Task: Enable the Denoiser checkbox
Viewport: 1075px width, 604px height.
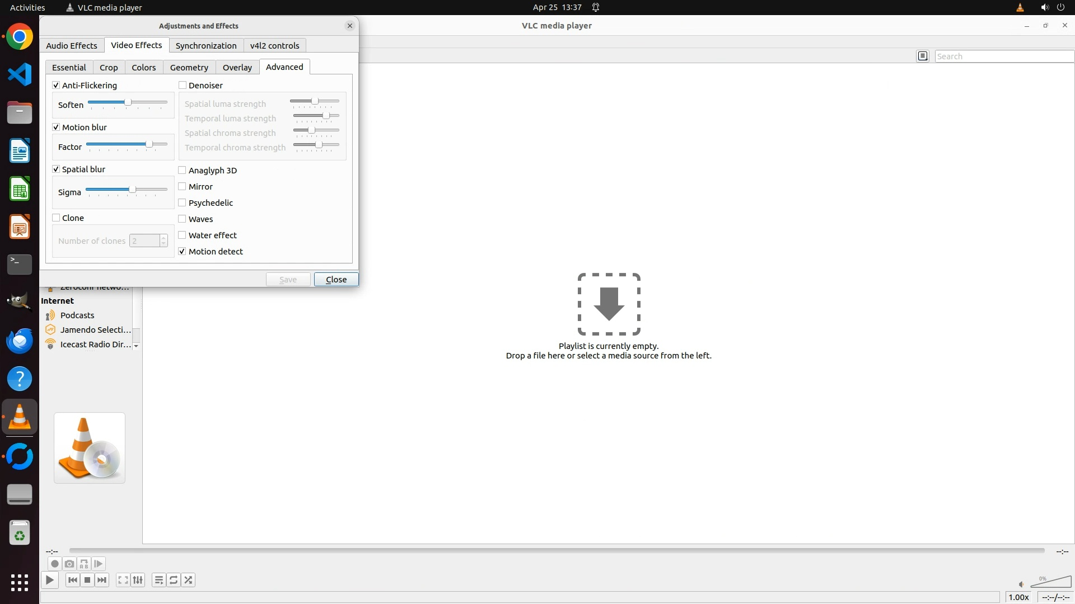Action: coord(183,85)
